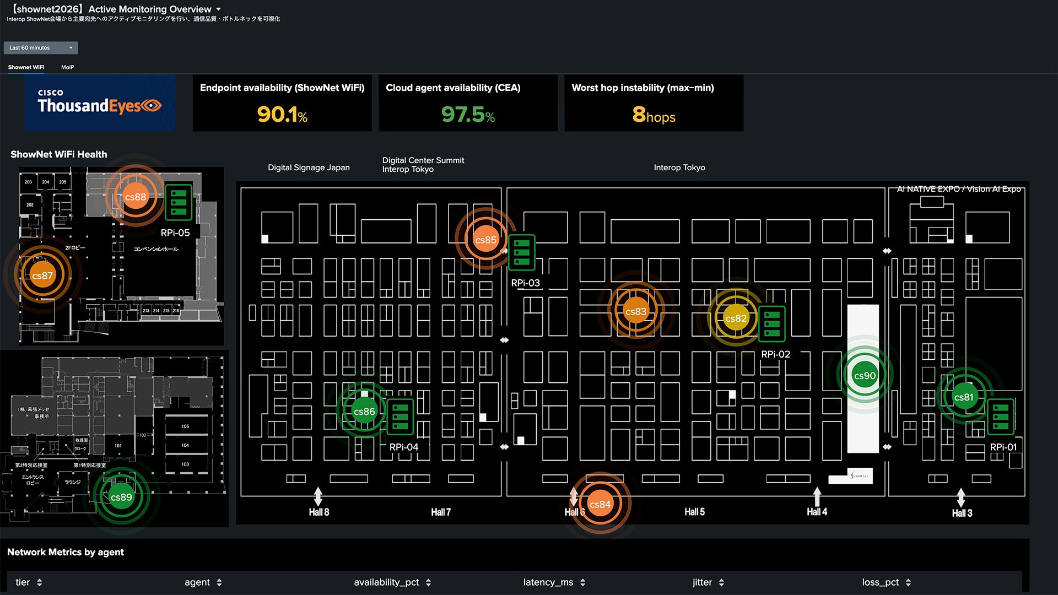Click the Hall 5 label

coord(694,512)
